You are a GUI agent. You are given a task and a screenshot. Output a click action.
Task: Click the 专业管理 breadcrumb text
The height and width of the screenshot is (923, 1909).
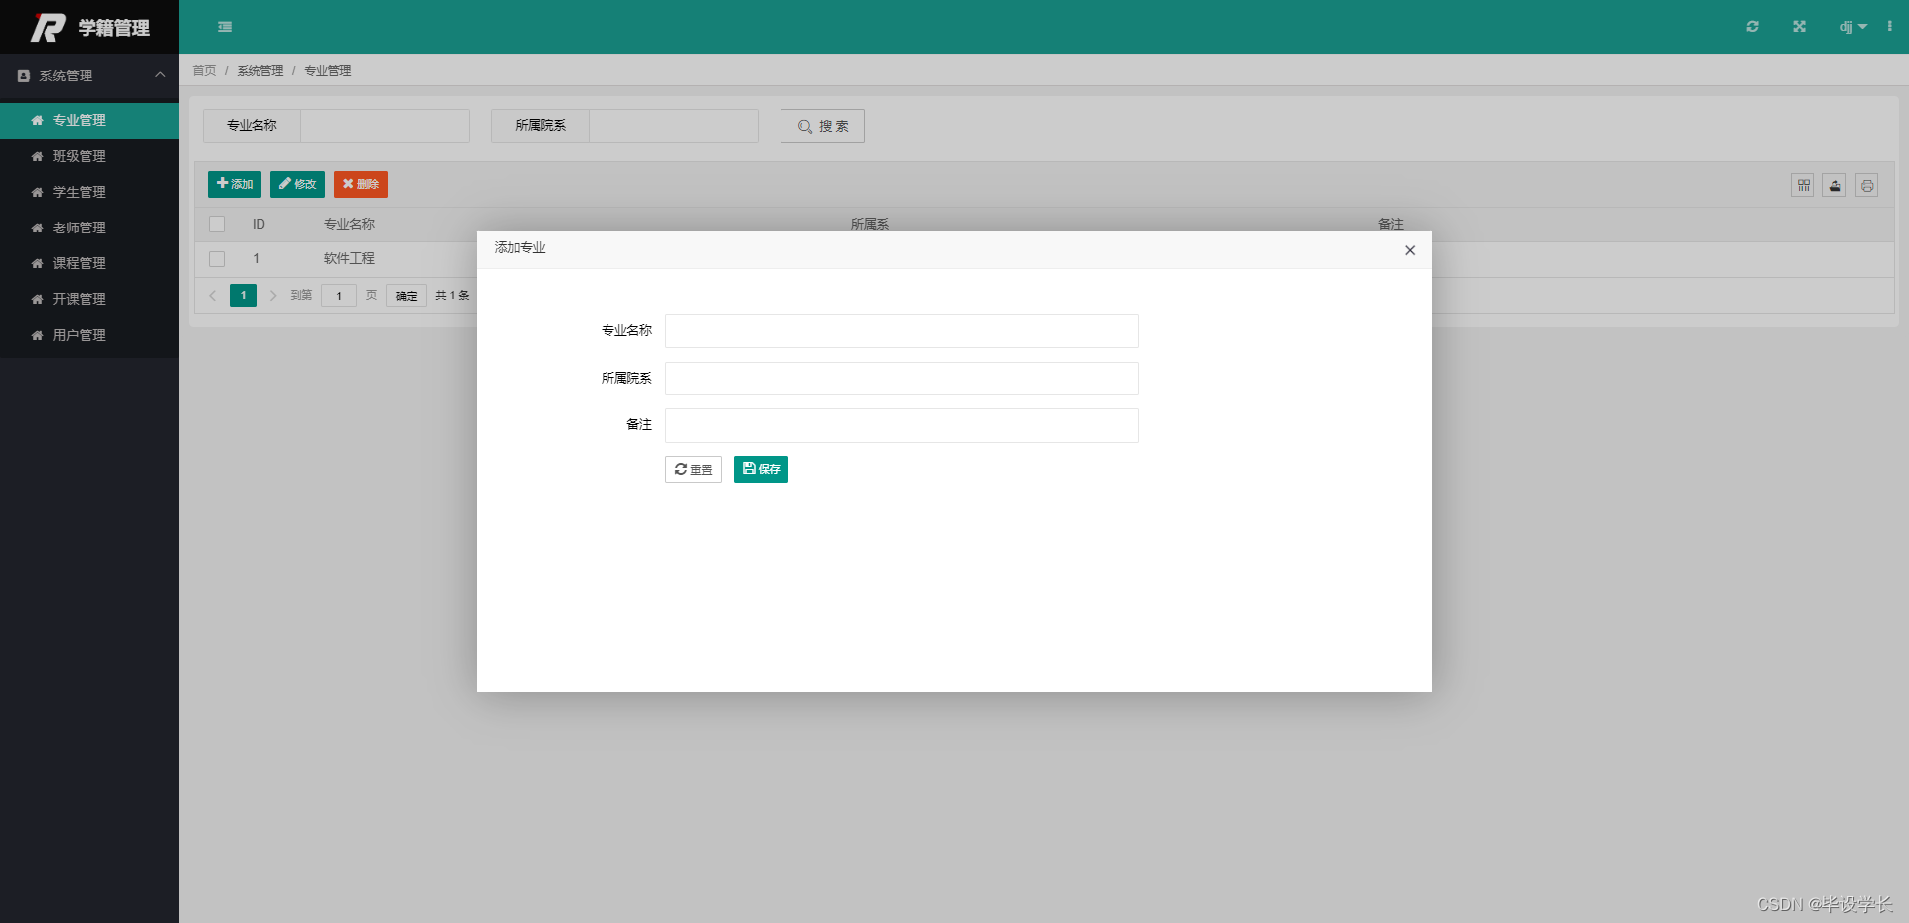click(328, 71)
